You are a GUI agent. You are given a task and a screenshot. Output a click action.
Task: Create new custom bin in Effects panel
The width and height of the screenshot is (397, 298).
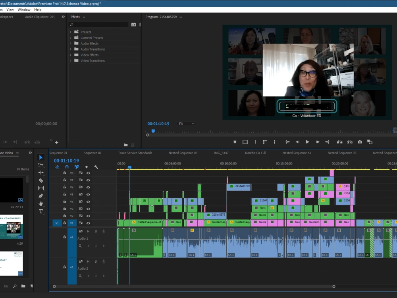(x=125, y=145)
